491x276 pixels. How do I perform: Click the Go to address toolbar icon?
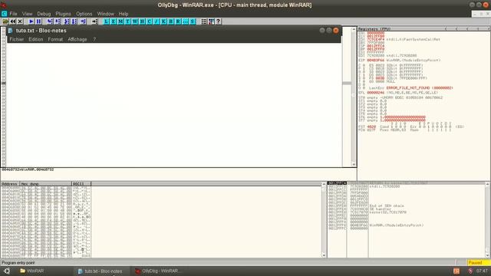[x=94, y=21]
